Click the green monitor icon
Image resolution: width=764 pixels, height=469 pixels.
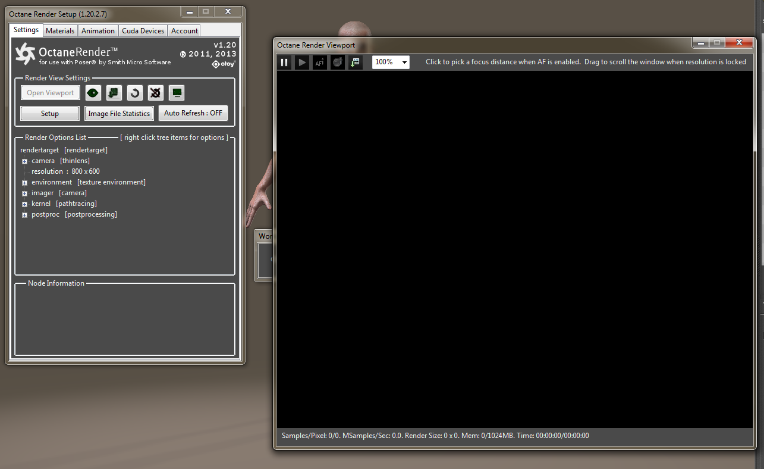[x=177, y=93]
